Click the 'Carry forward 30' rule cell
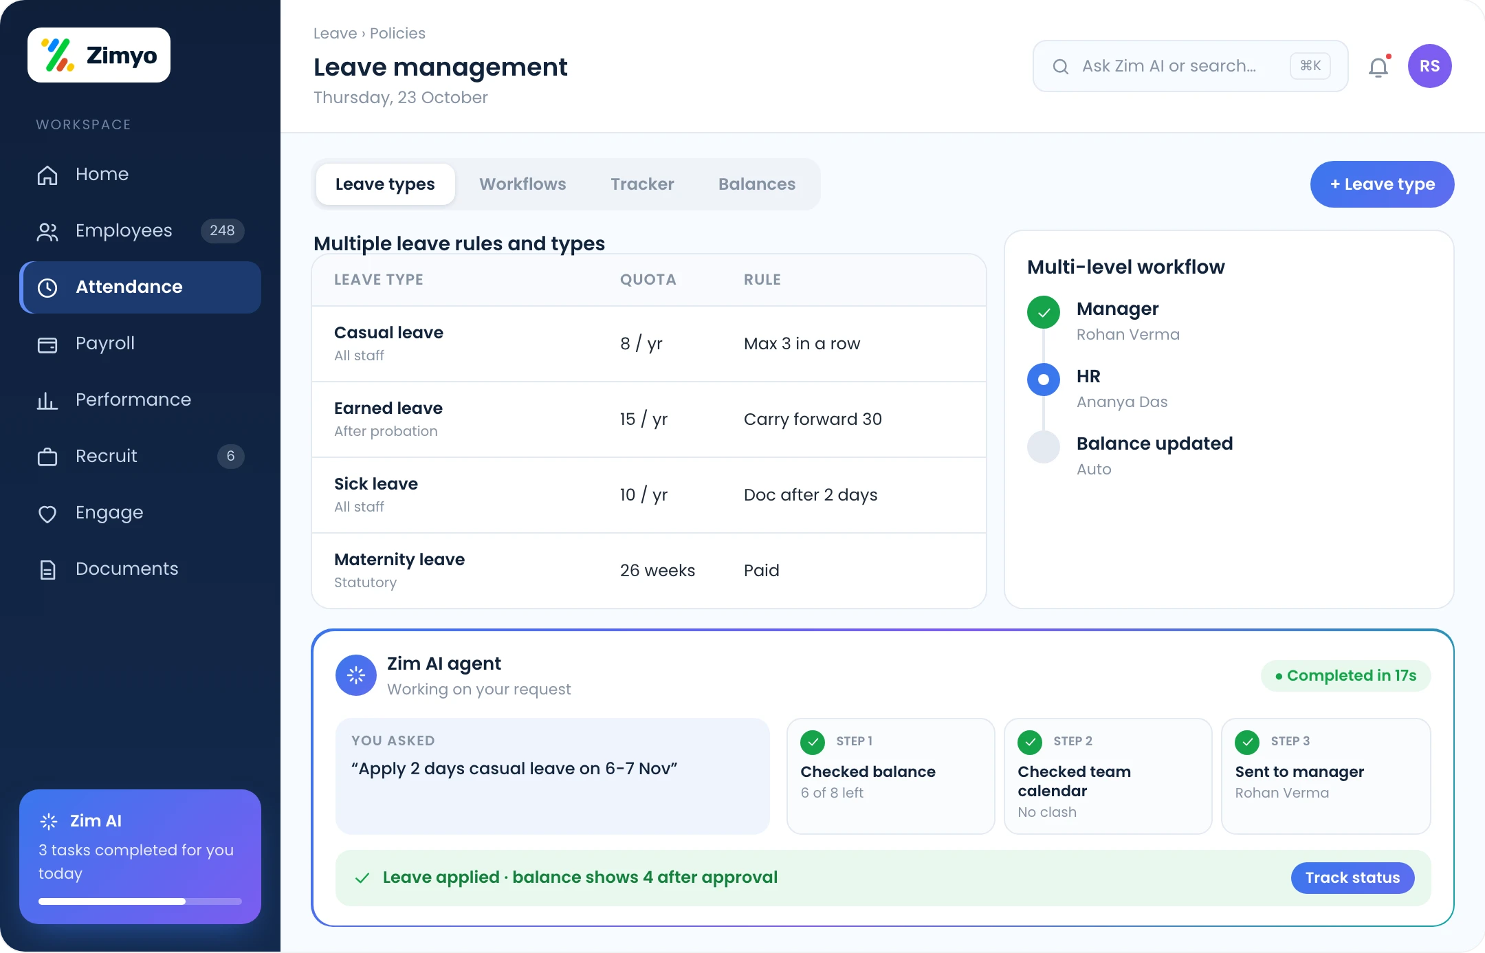This screenshot has height=953, width=1485. (813, 419)
